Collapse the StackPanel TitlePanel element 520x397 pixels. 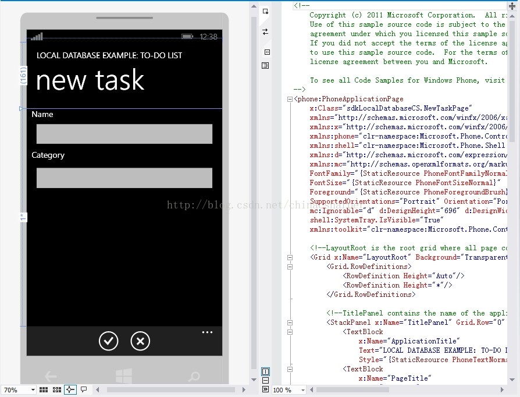coord(290,322)
